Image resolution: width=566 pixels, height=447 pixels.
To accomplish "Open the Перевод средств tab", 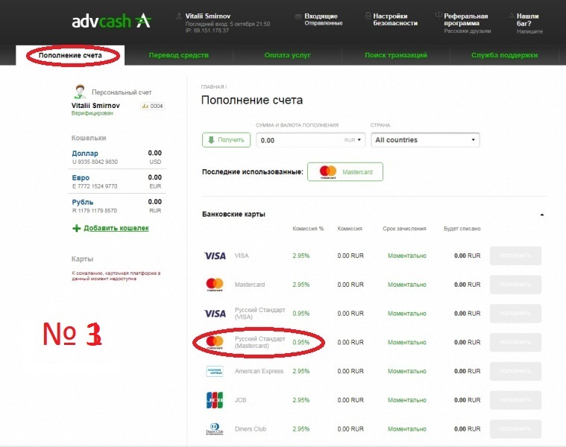I will click(x=179, y=55).
